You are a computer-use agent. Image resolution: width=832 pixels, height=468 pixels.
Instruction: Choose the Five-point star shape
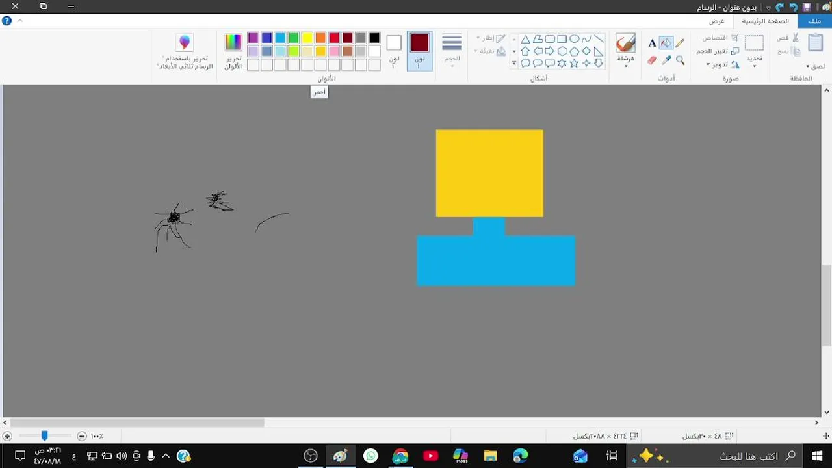coord(575,63)
